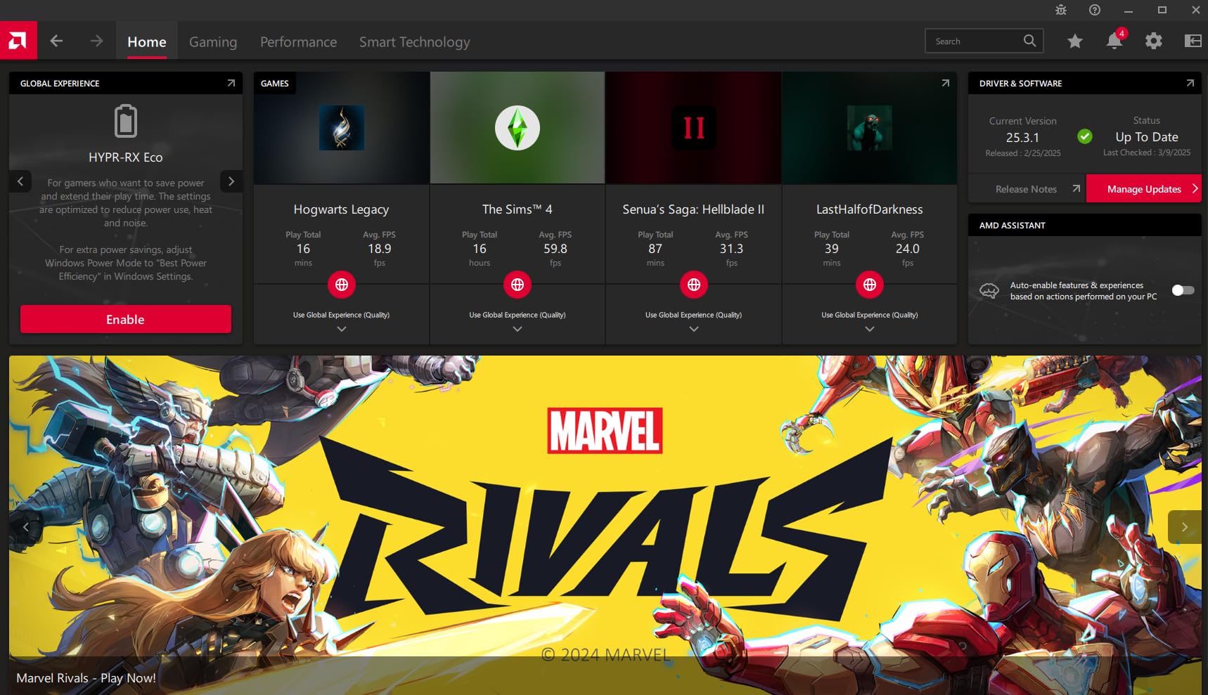Click the Manage Updates button
Screen dimensions: 1208x695
(x=1144, y=189)
